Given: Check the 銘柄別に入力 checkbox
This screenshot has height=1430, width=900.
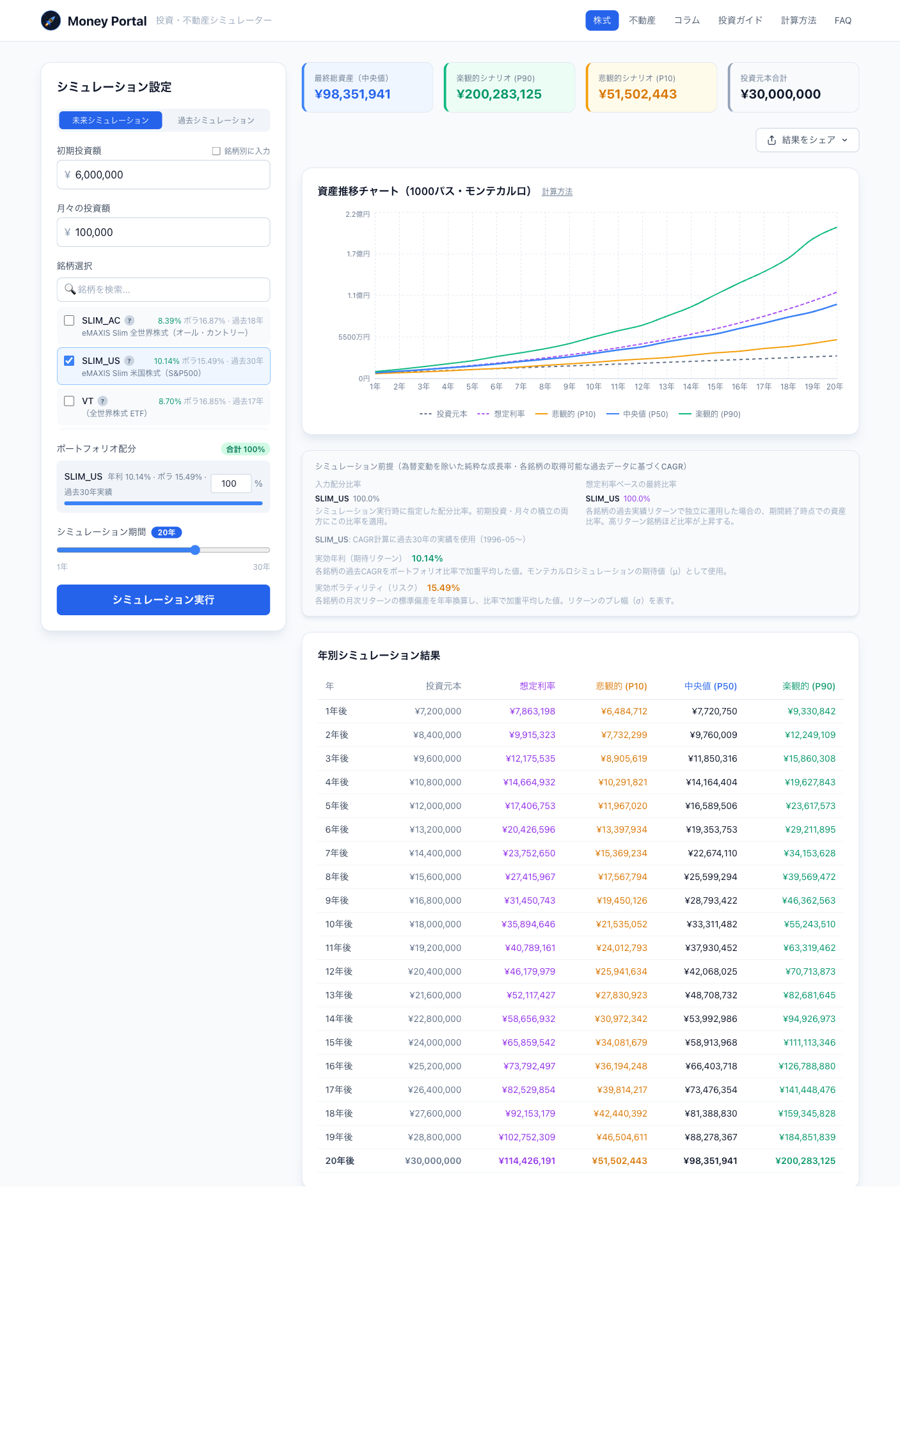Looking at the screenshot, I should [216, 151].
